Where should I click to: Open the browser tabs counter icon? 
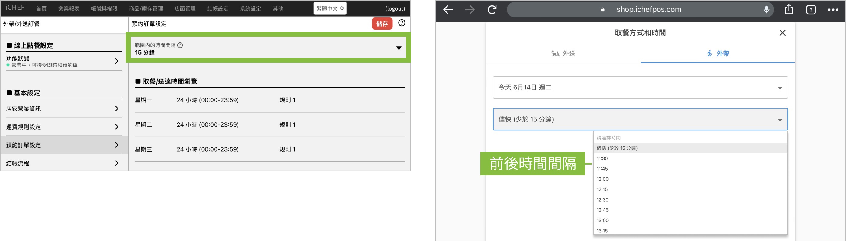[811, 10]
